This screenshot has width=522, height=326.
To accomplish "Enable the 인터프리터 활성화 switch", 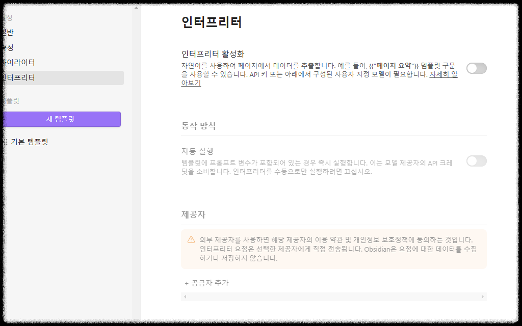I will (x=476, y=68).
